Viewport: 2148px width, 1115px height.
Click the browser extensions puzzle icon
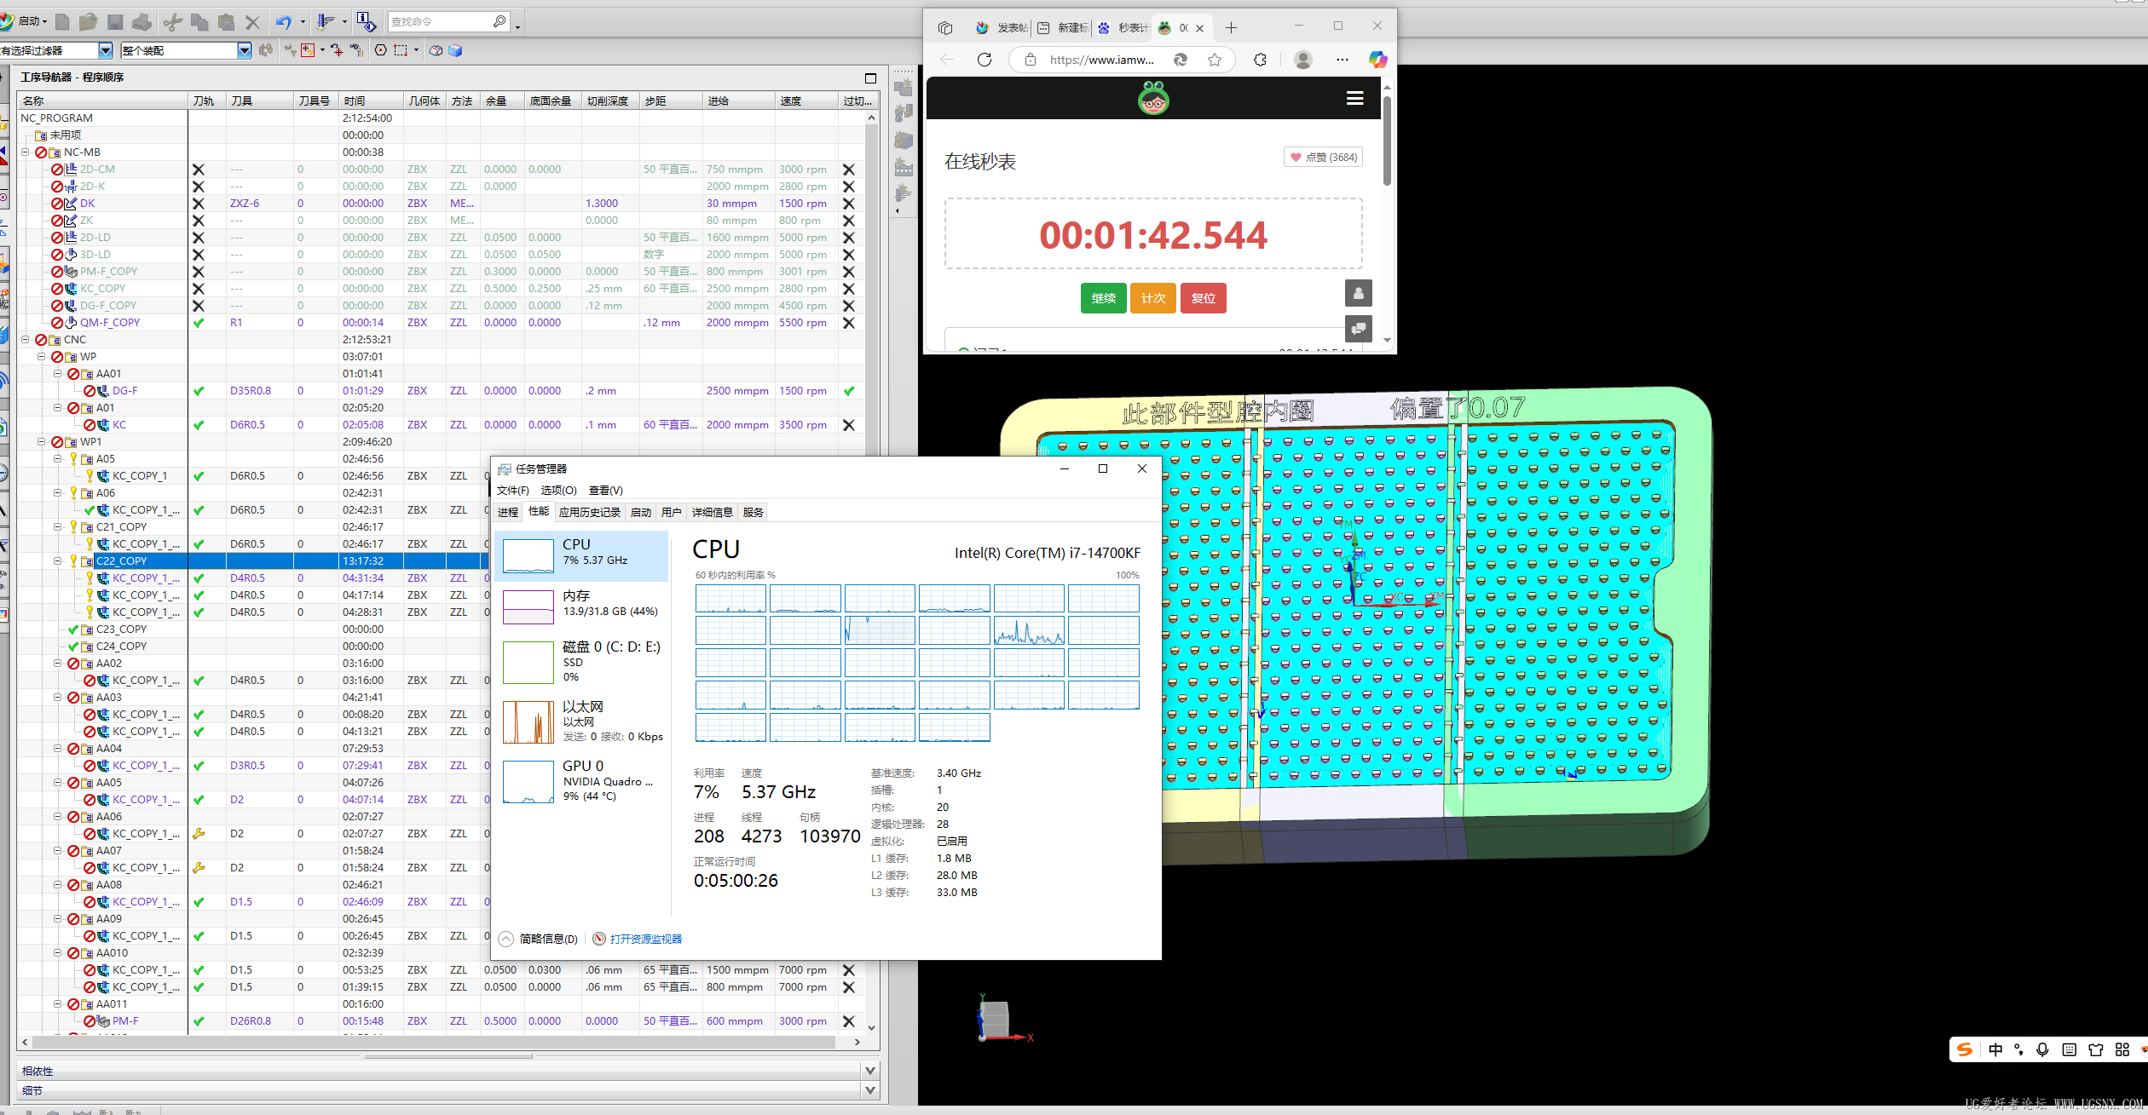(1260, 60)
